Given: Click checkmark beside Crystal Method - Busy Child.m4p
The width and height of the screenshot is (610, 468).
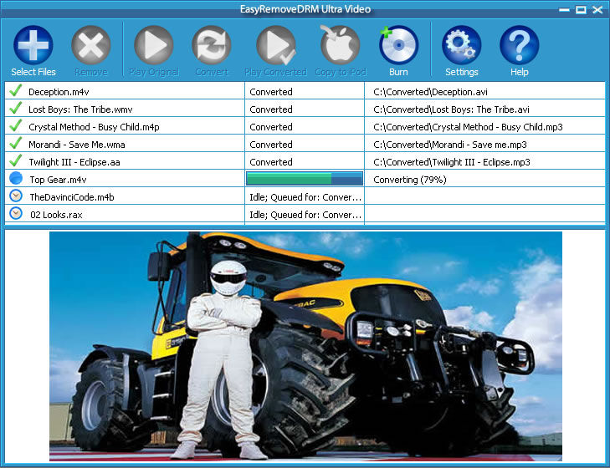Looking at the screenshot, I should click(x=16, y=125).
